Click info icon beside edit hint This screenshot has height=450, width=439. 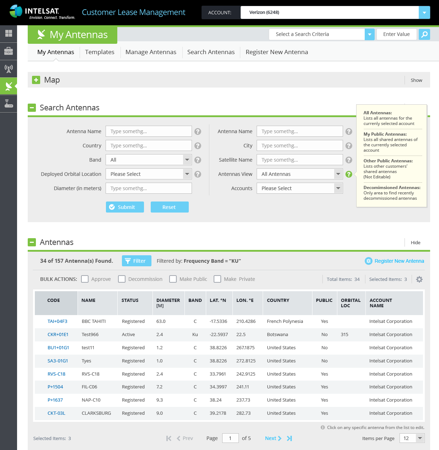[x=323, y=427]
